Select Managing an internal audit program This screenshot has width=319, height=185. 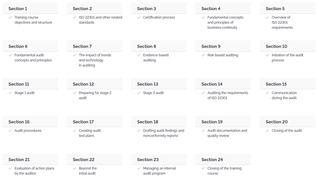pyautogui.click(x=159, y=171)
